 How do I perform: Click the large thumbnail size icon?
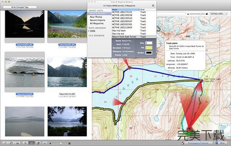tap(69, 143)
